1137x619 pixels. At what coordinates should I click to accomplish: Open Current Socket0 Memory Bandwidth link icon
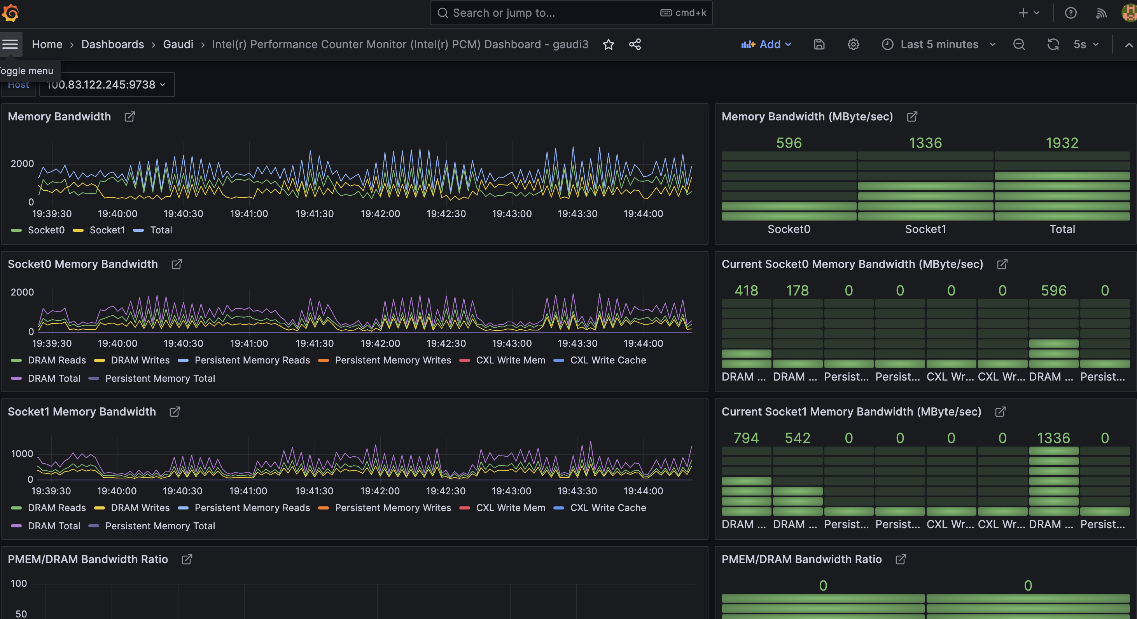[1002, 264]
